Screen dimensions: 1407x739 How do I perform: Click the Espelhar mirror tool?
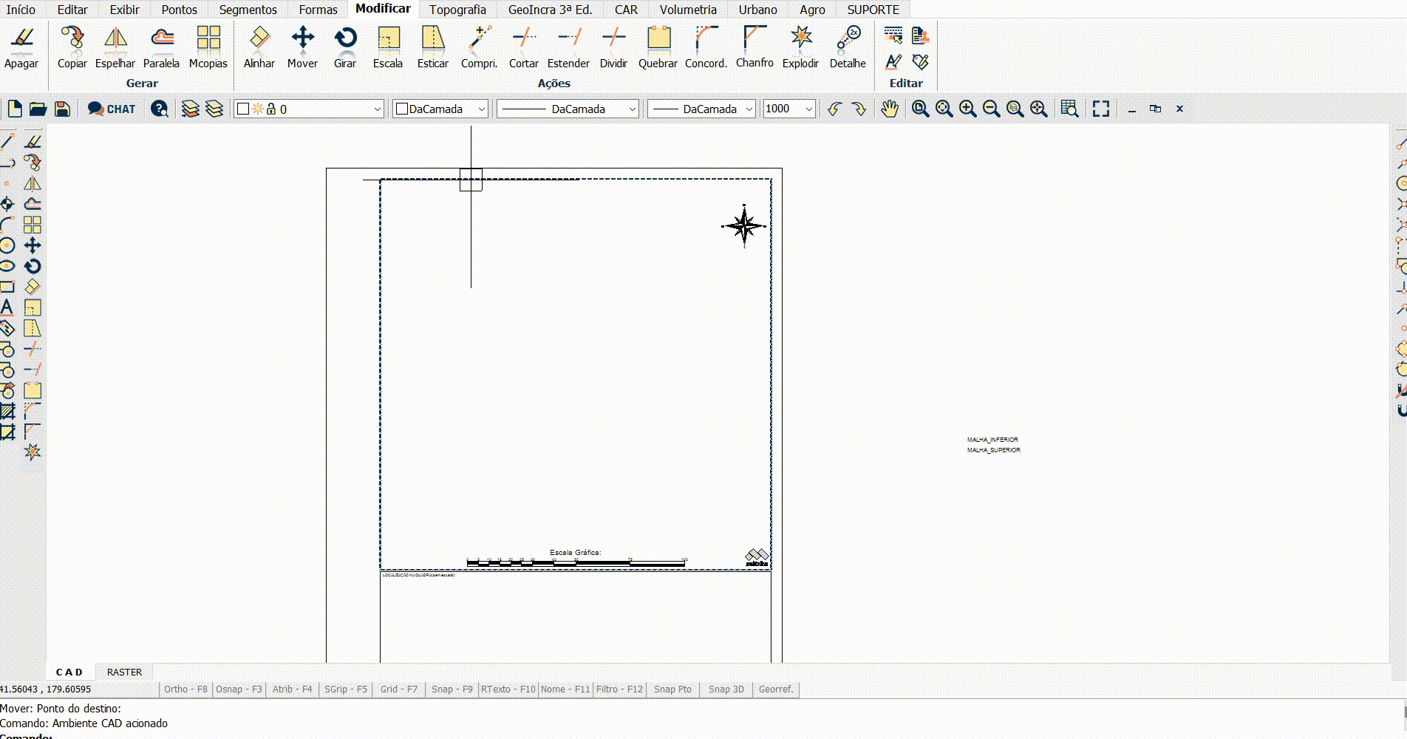(115, 47)
